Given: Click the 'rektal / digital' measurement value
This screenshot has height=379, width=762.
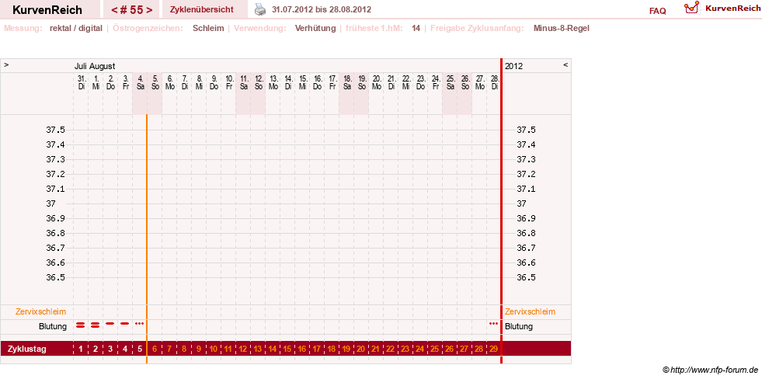Looking at the screenshot, I should coord(76,28).
